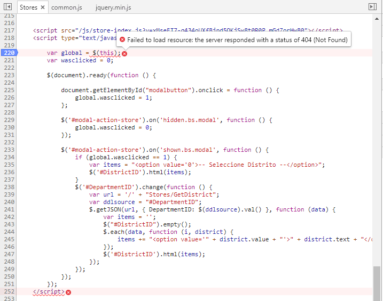Set a breakpoint on line number 241

pyautogui.click(x=9, y=209)
